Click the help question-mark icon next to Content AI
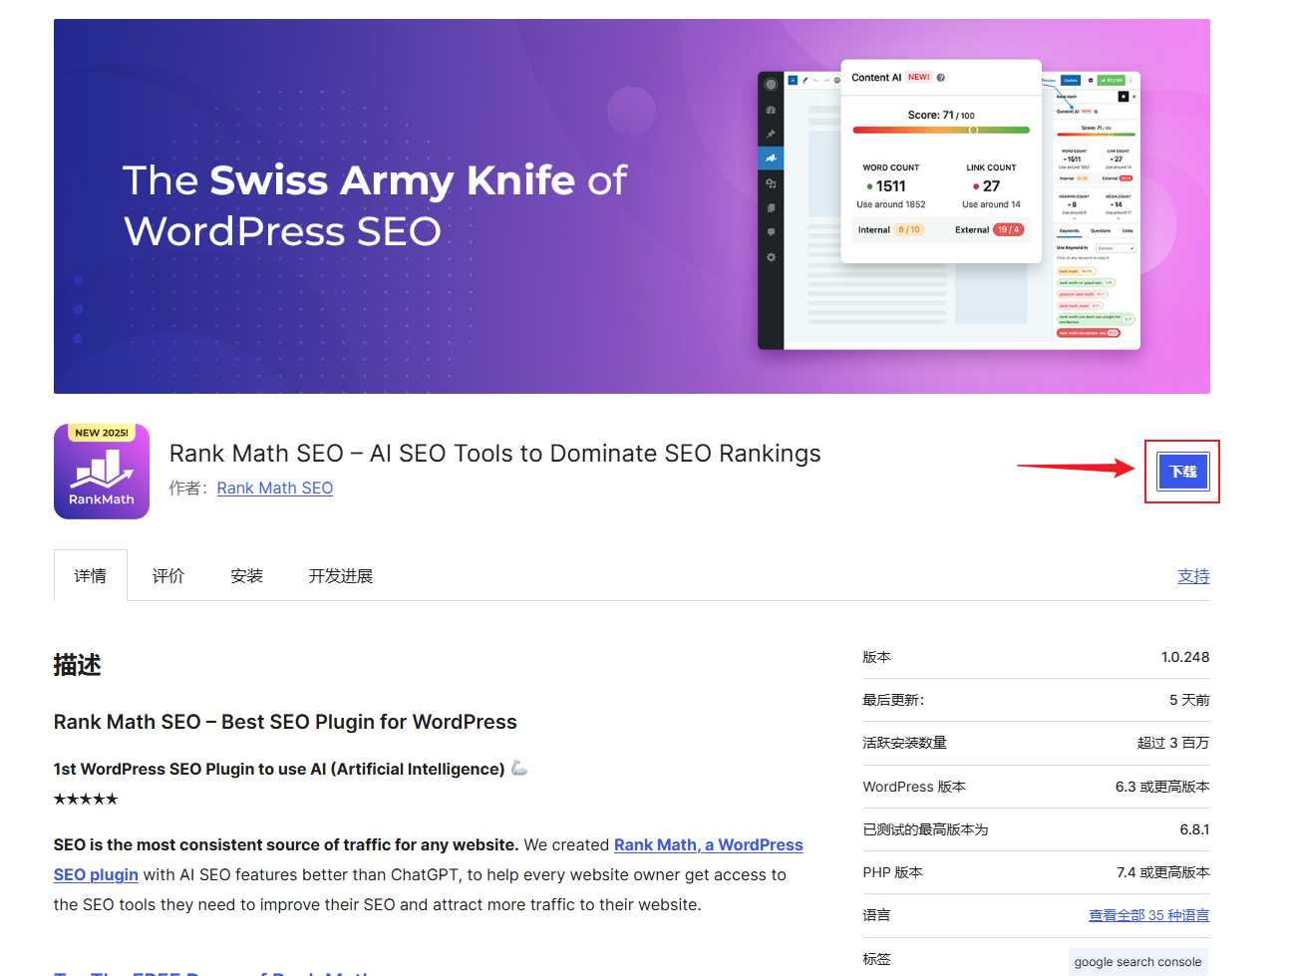The image size is (1290, 976). click(941, 78)
